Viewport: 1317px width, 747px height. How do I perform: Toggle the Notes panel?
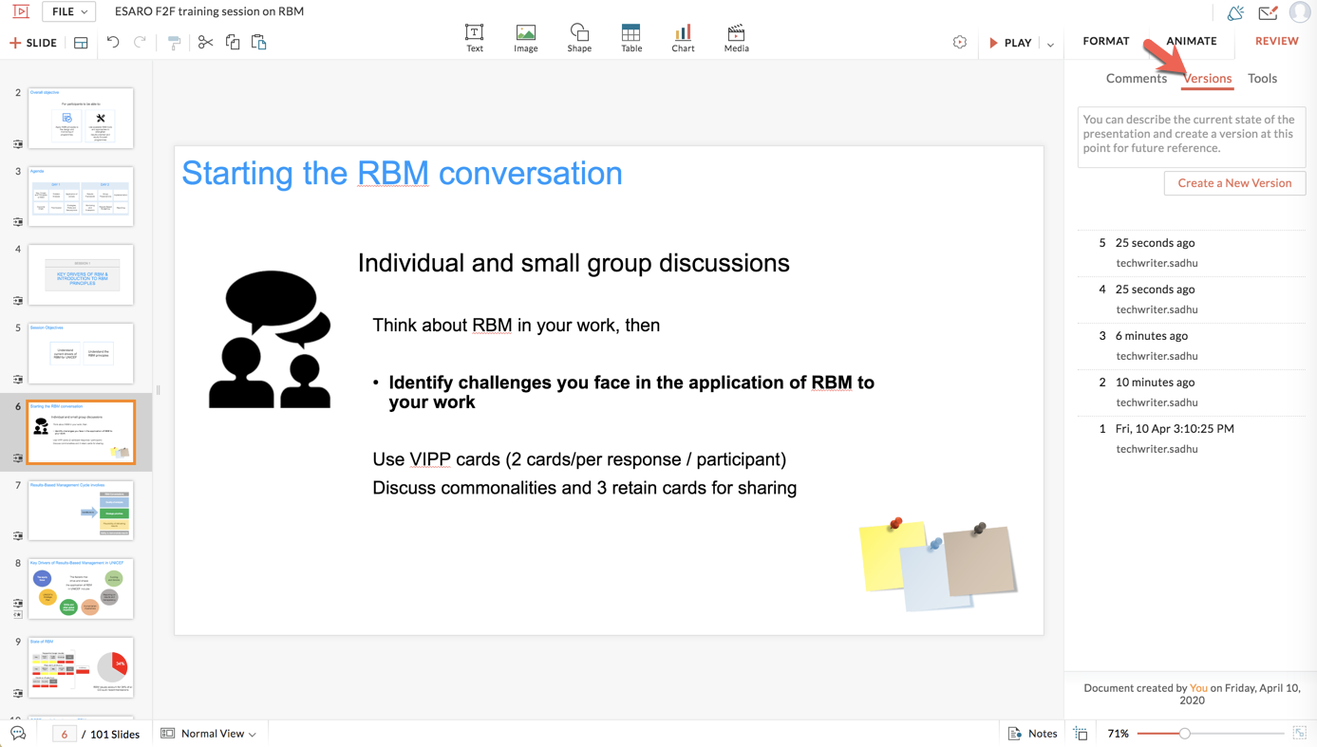tap(1032, 733)
